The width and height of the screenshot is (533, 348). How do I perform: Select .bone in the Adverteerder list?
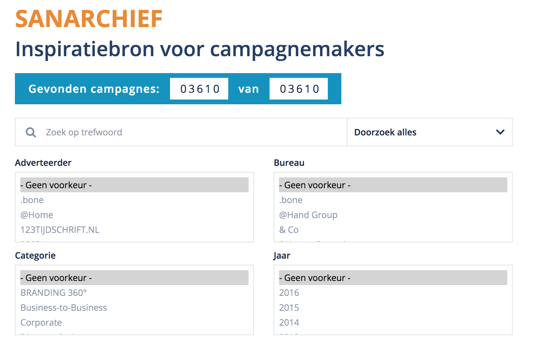32,200
